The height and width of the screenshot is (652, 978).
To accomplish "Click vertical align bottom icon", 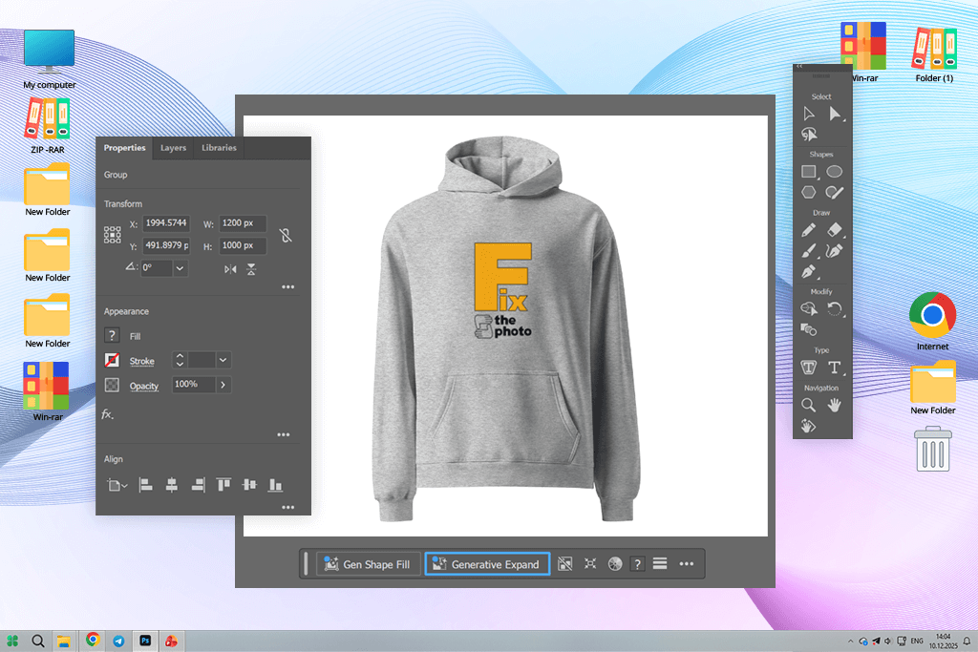I will (275, 485).
